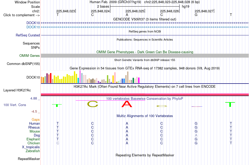
Task: Click the PhyloP lower limit value -4.5
Action: coord(34,112)
